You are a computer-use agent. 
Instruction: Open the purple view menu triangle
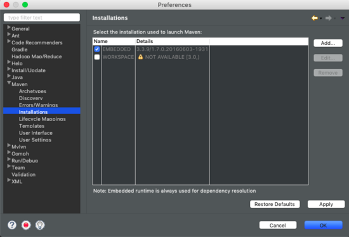(x=342, y=18)
